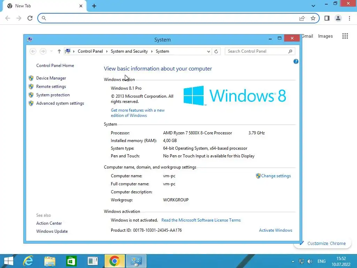This screenshot has width=357, height=268.
Task: Open volume tray icon
Action: [x=310, y=261]
